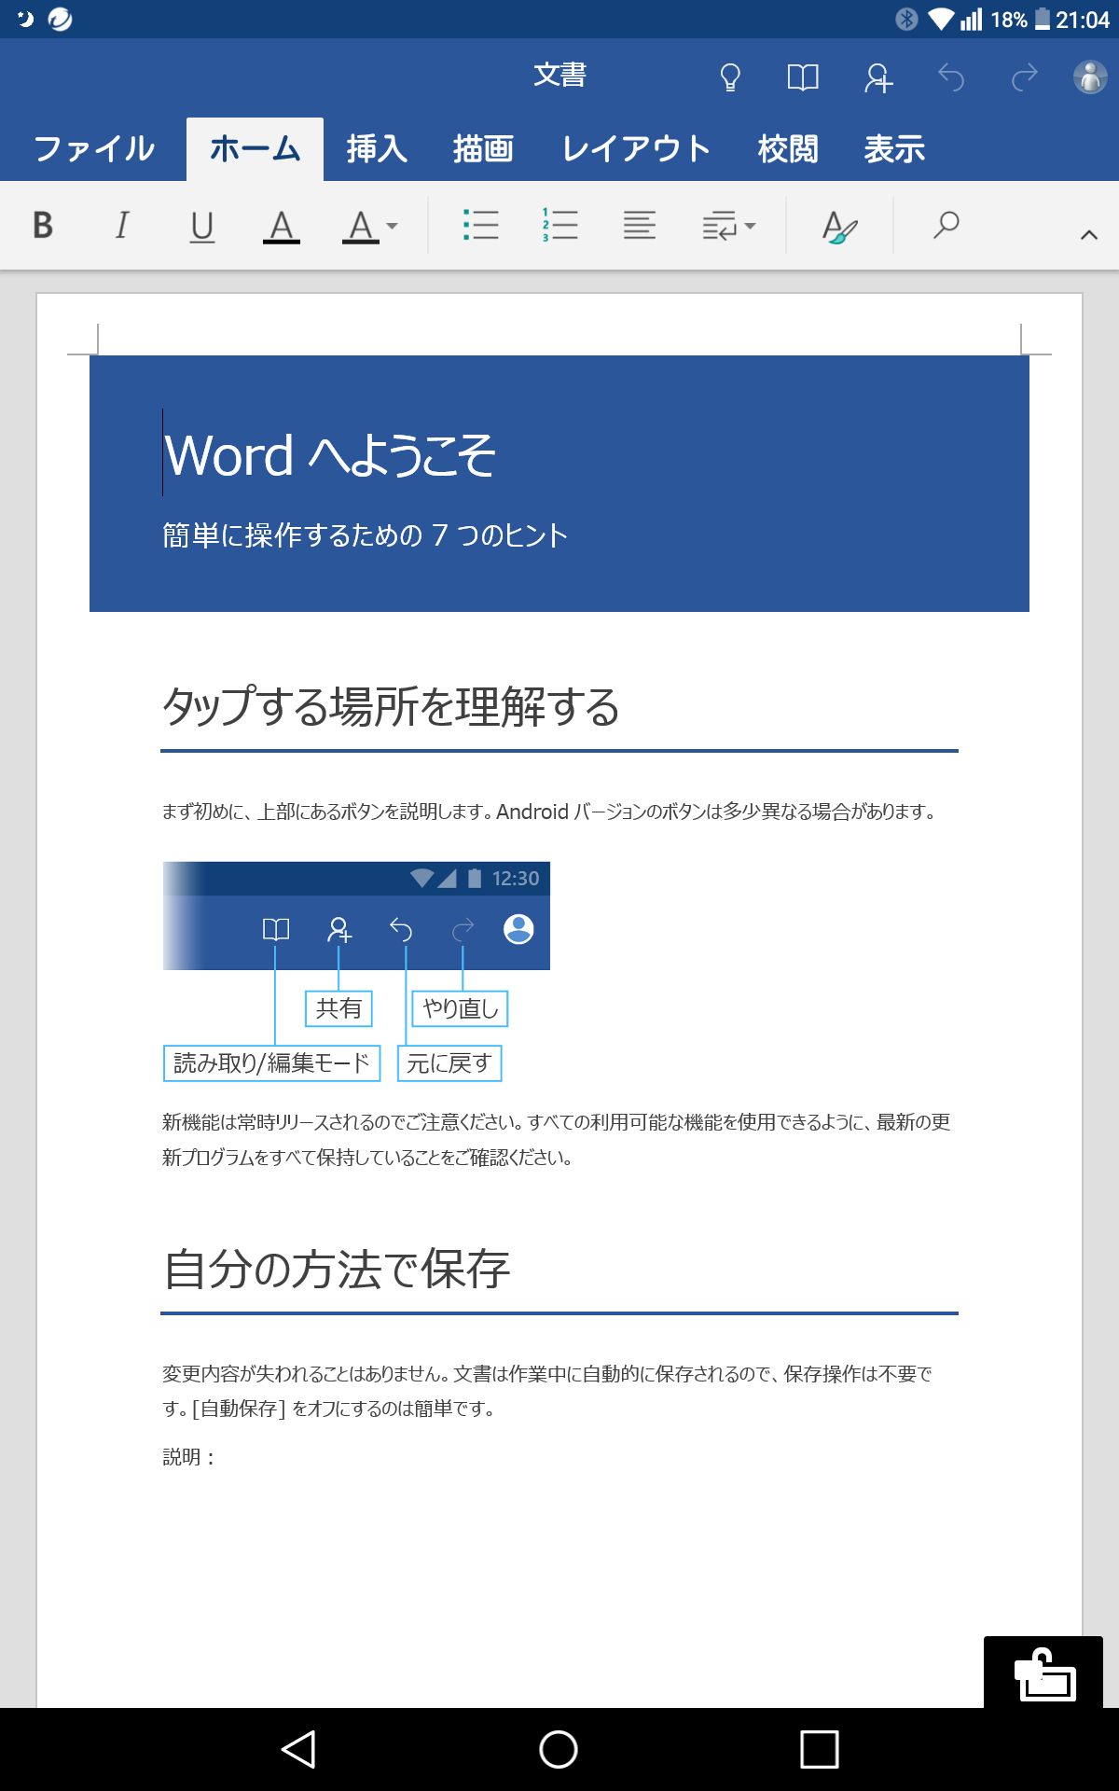1119x1791 pixels.
Task: Switch to reading view book icon
Action: point(803,77)
